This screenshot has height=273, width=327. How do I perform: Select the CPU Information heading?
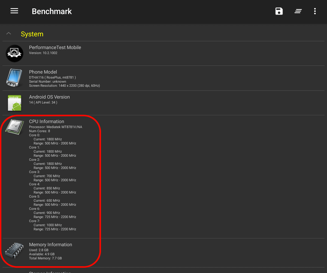tap(47, 122)
